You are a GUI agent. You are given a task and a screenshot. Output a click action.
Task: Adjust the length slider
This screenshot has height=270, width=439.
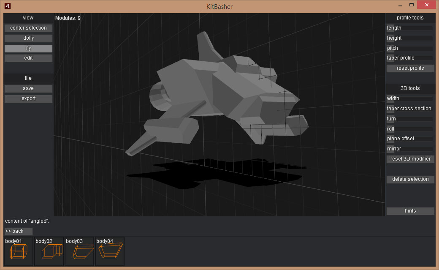(x=410, y=28)
